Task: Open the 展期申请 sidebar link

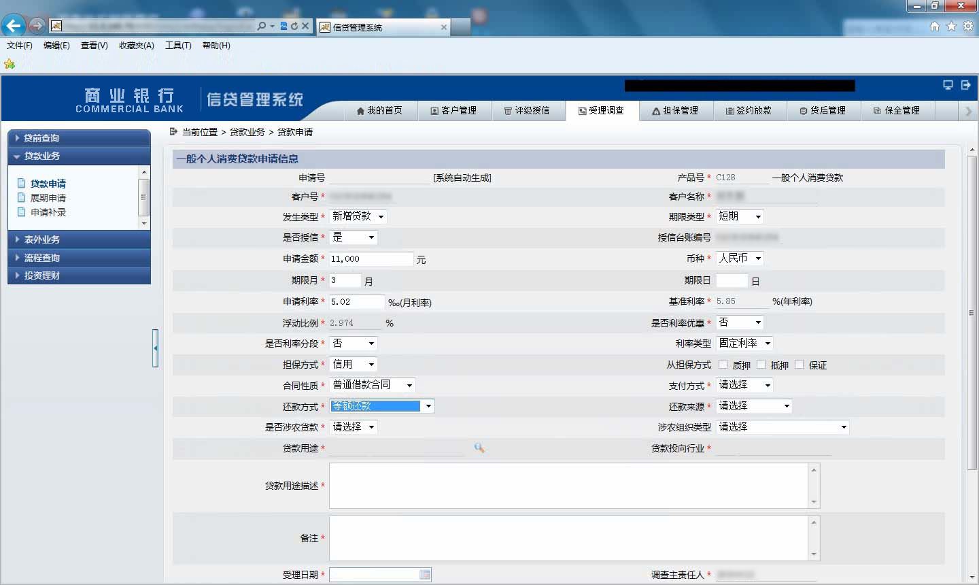Action: pos(48,198)
